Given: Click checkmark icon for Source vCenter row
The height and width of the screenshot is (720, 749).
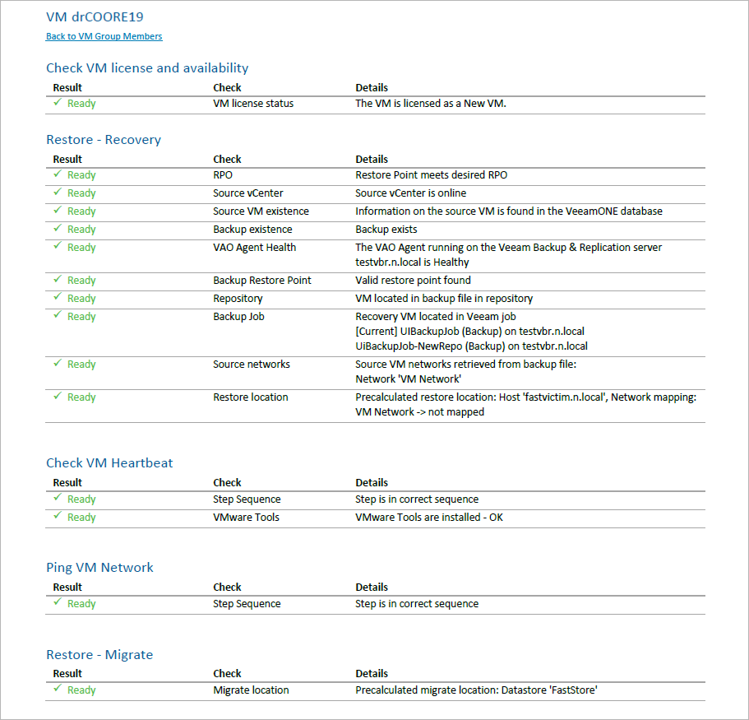Looking at the screenshot, I should click(x=58, y=193).
